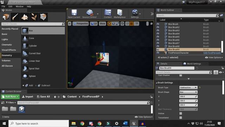Open the Window menu
The image size is (225, 127).
[19, 6]
